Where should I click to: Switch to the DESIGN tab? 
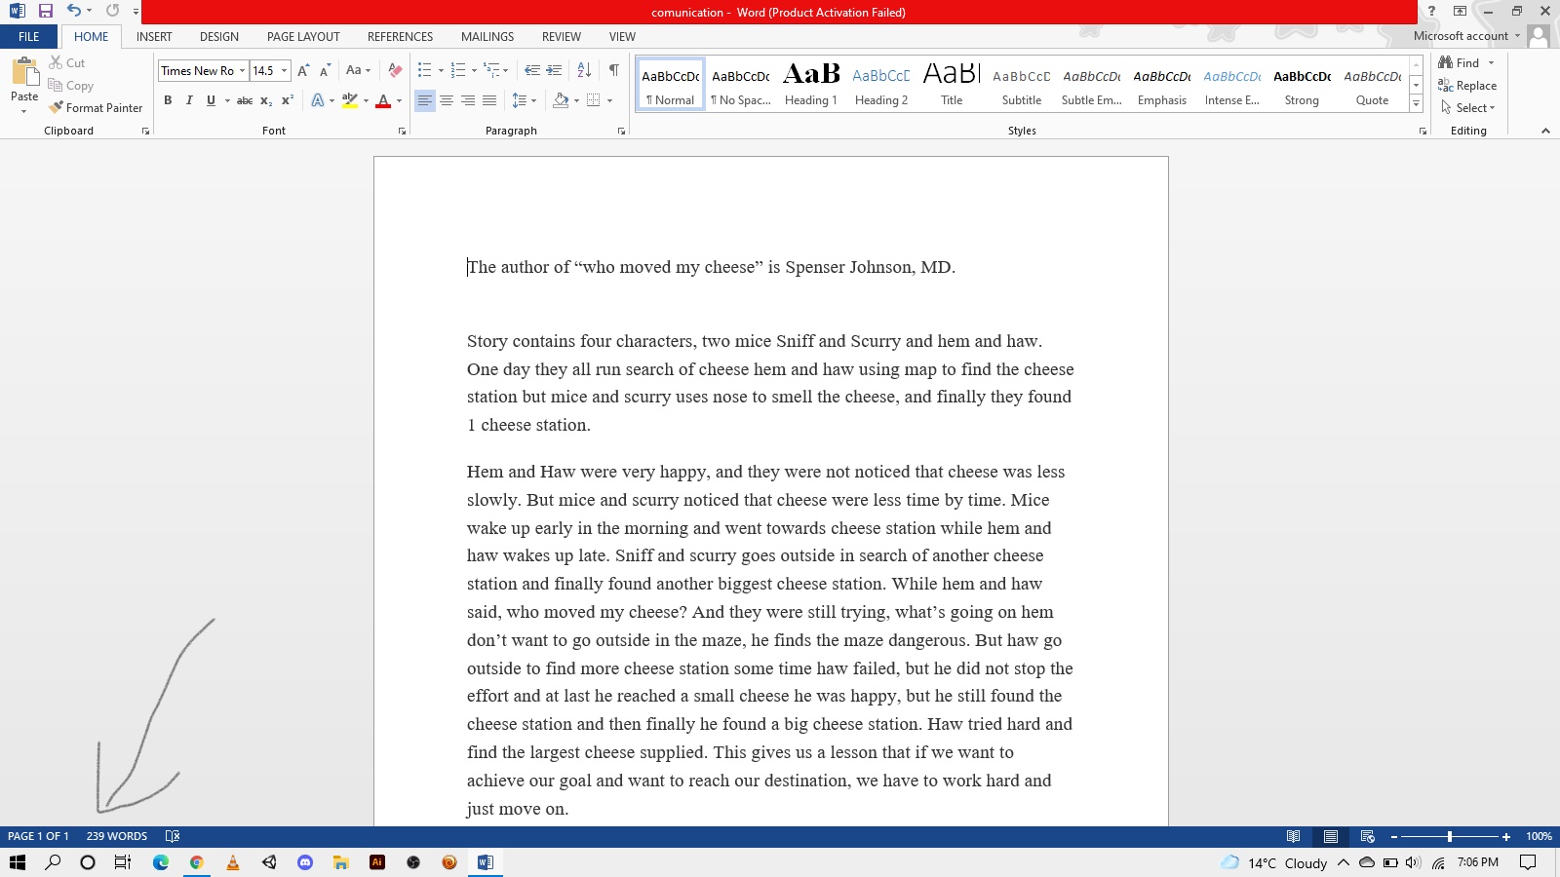tap(219, 37)
